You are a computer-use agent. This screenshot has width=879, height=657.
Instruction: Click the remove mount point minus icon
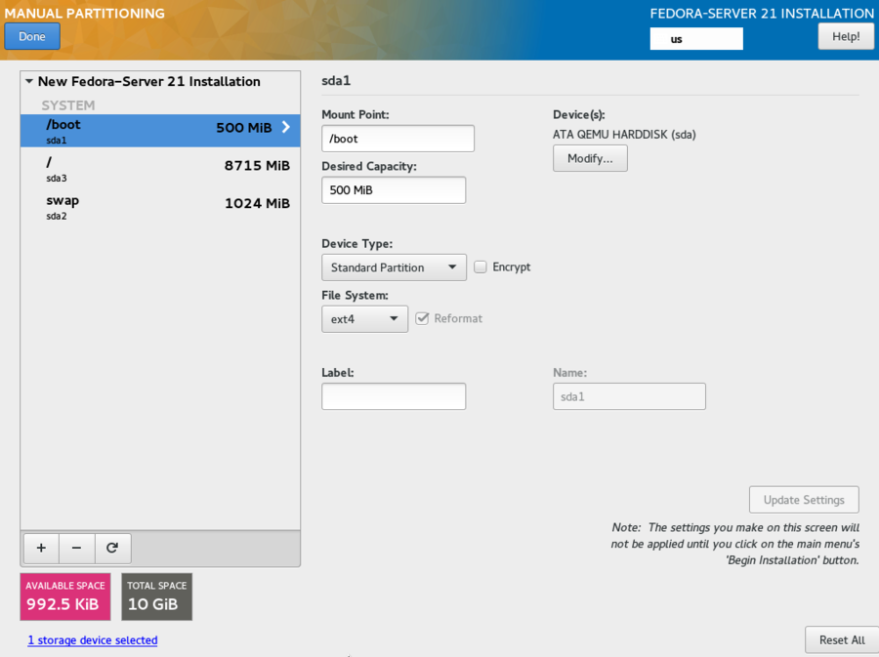[x=76, y=548]
